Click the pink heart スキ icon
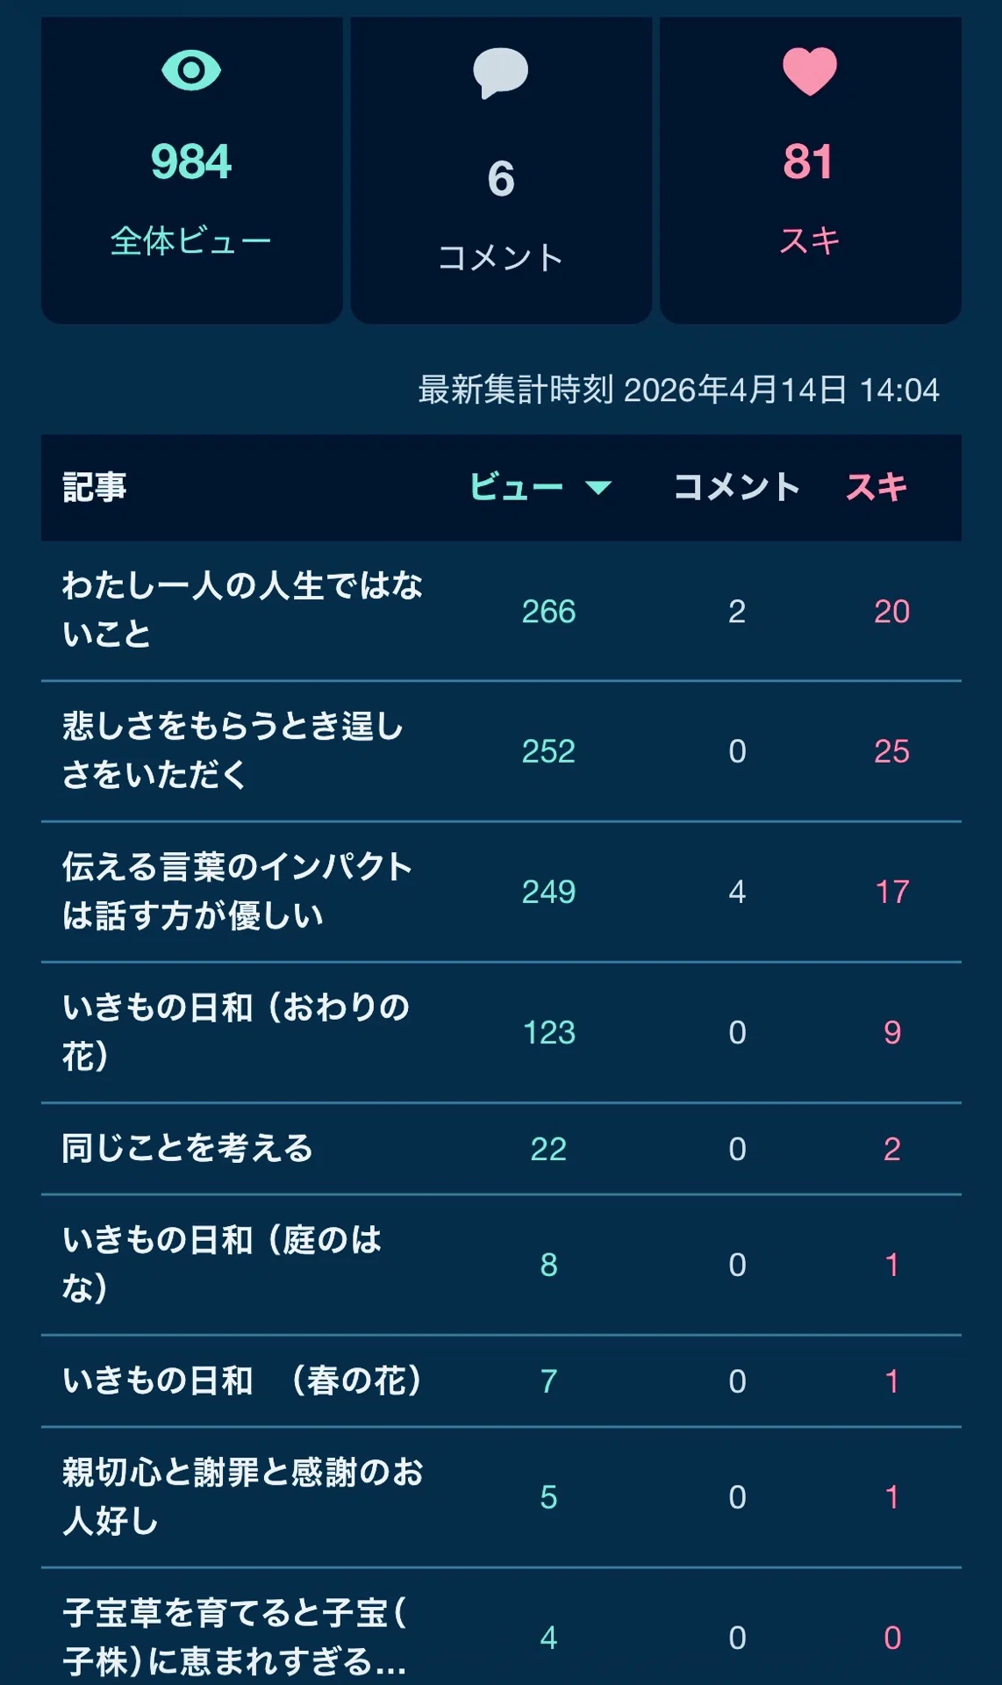Screen dimensions: 1002x1685 coord(809,71)
